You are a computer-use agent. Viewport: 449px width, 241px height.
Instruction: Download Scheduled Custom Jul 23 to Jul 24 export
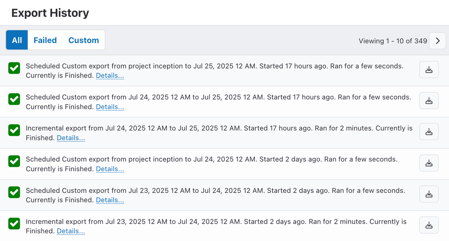point(429,194)
